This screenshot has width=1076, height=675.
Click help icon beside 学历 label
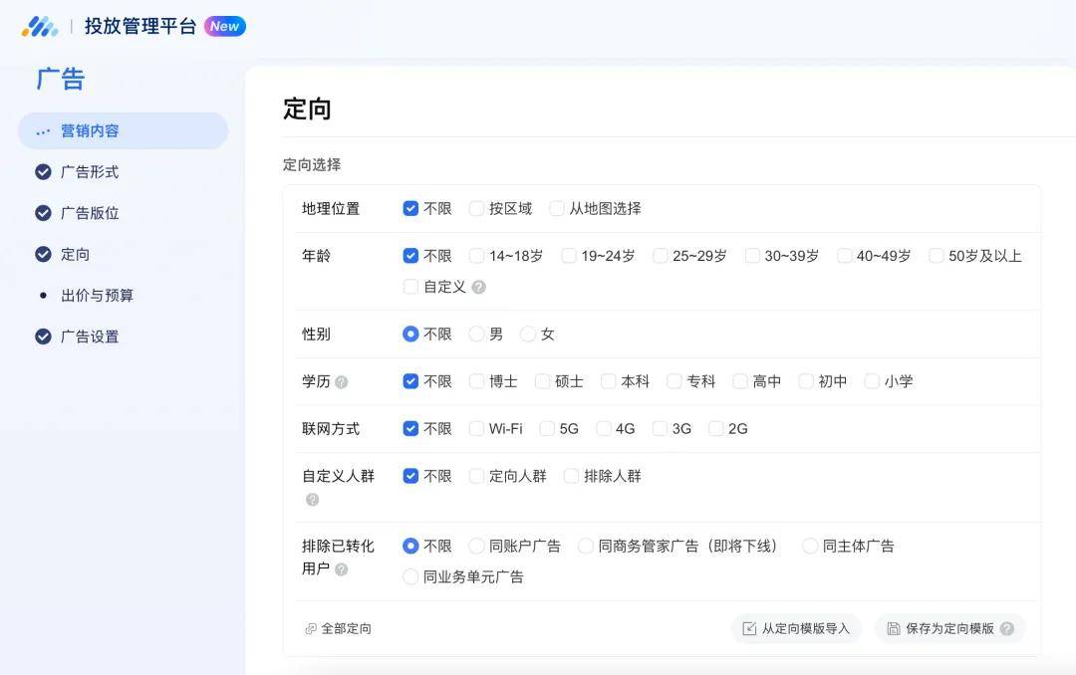point(342,382)
